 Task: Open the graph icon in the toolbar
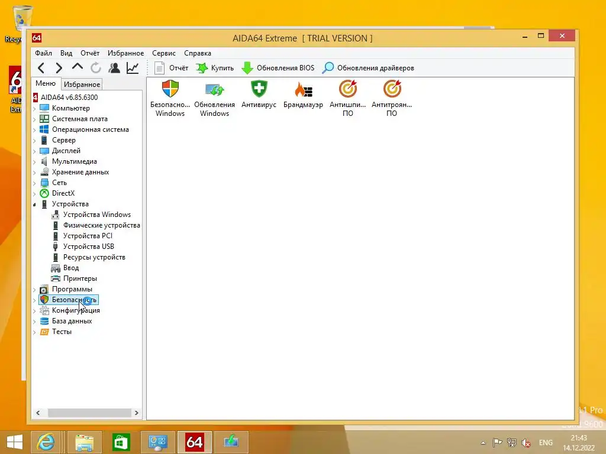[x=133, y=69]
